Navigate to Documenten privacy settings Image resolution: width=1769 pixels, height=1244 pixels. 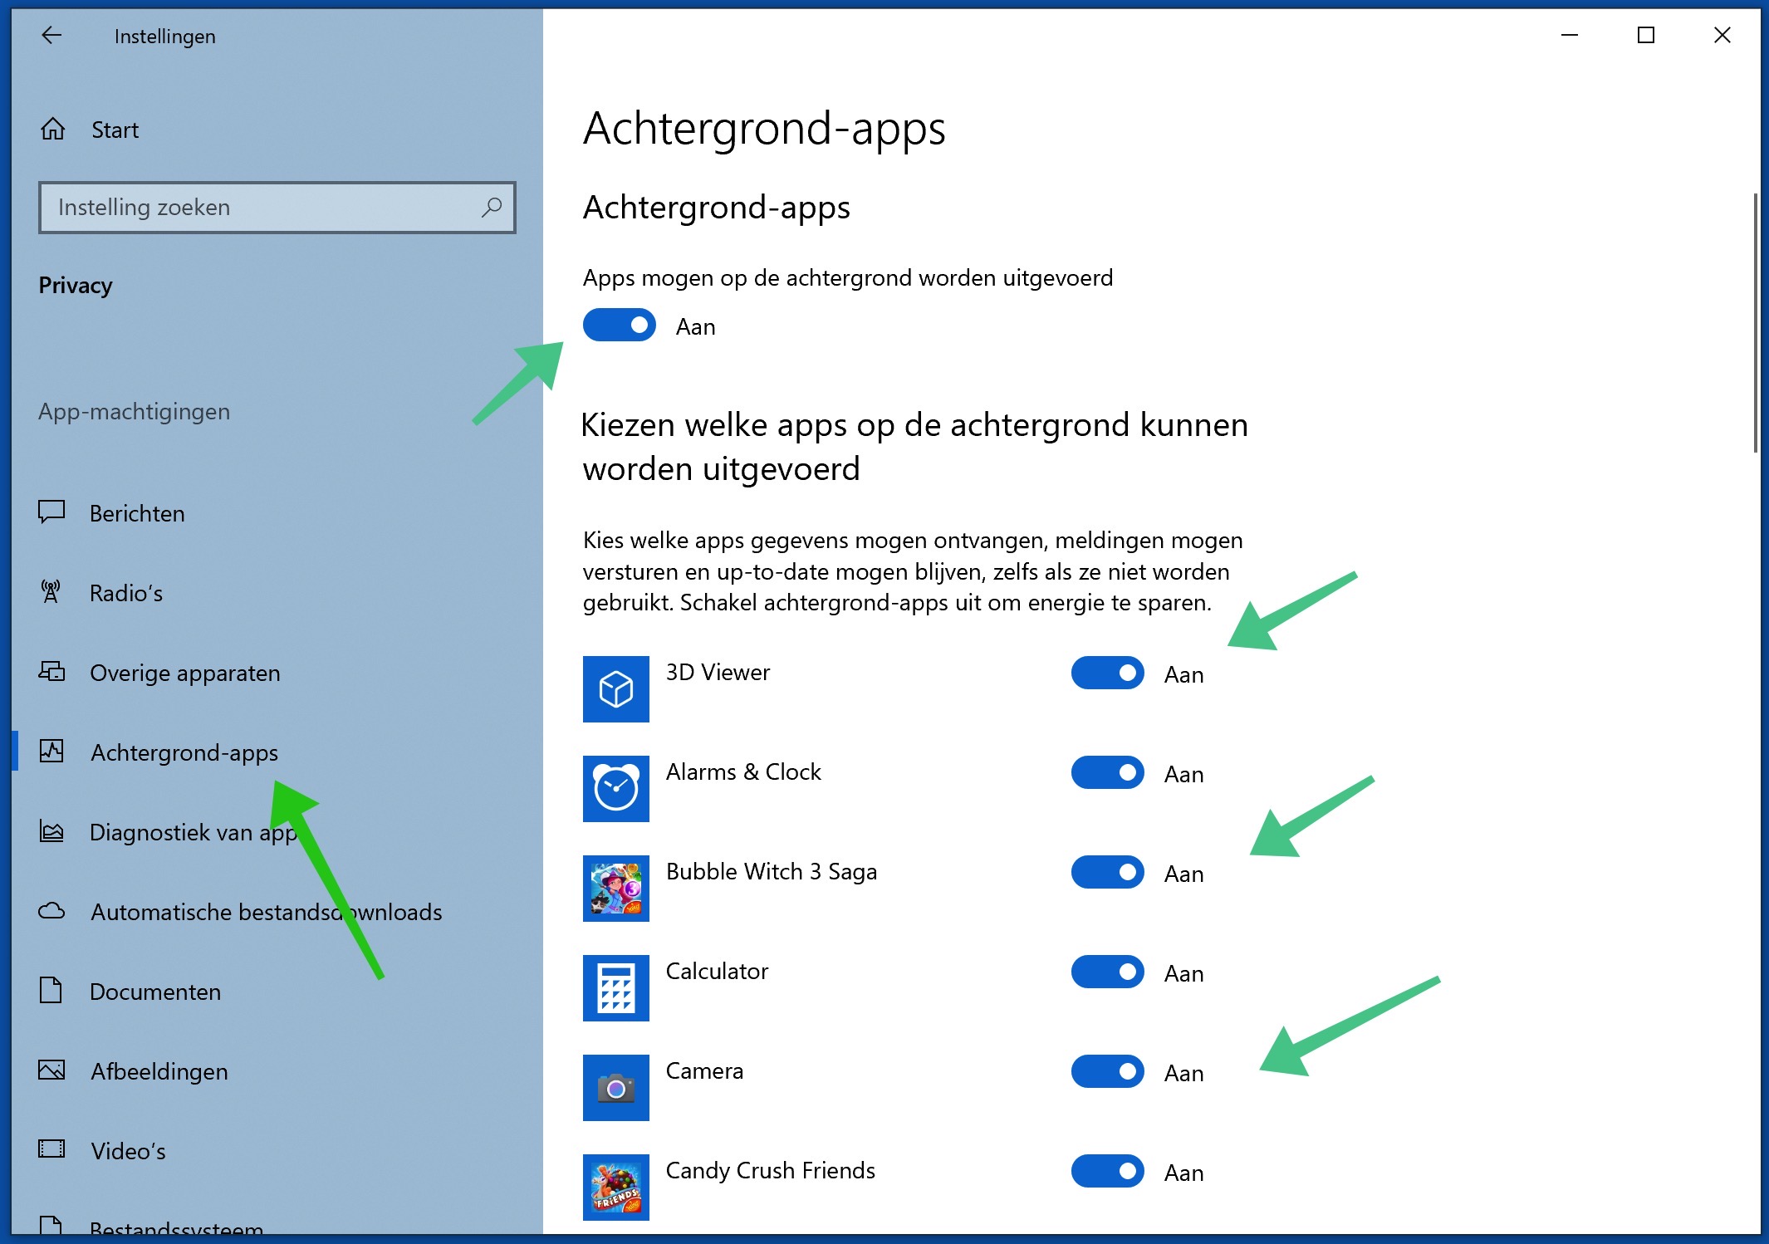(154, 990)
